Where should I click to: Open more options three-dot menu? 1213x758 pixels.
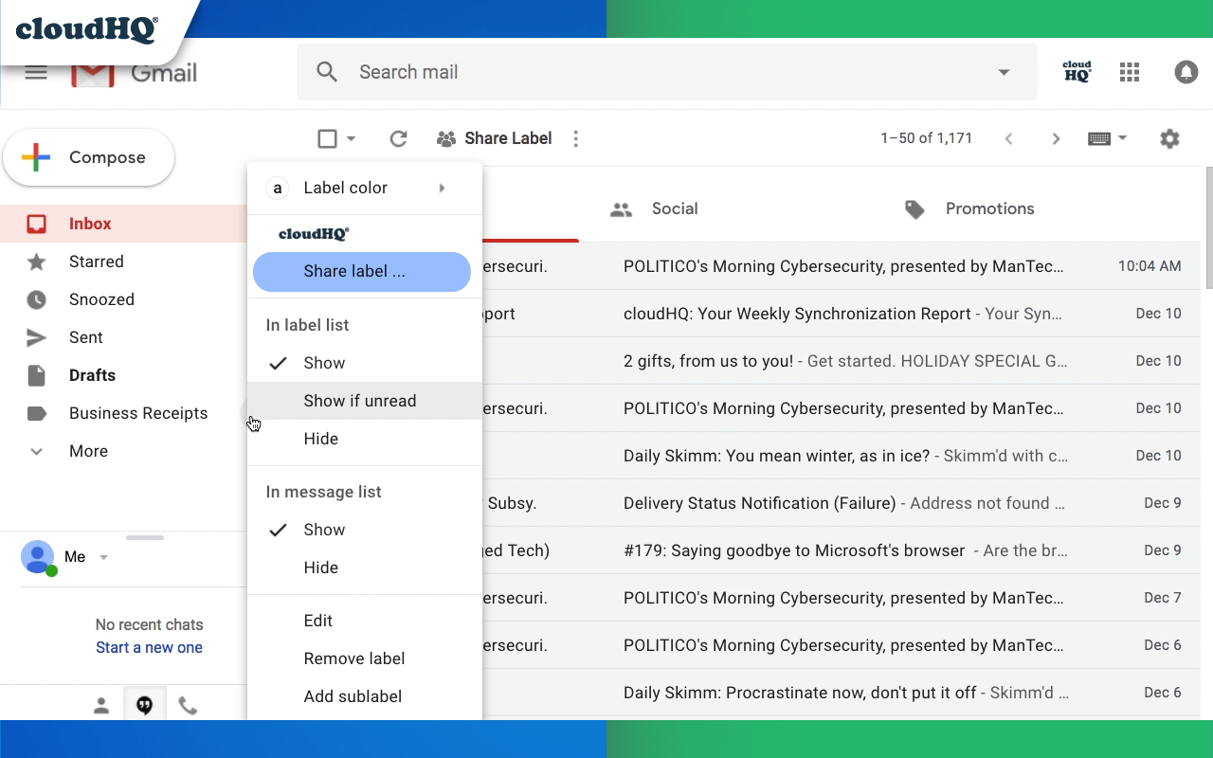coord(575,139)
